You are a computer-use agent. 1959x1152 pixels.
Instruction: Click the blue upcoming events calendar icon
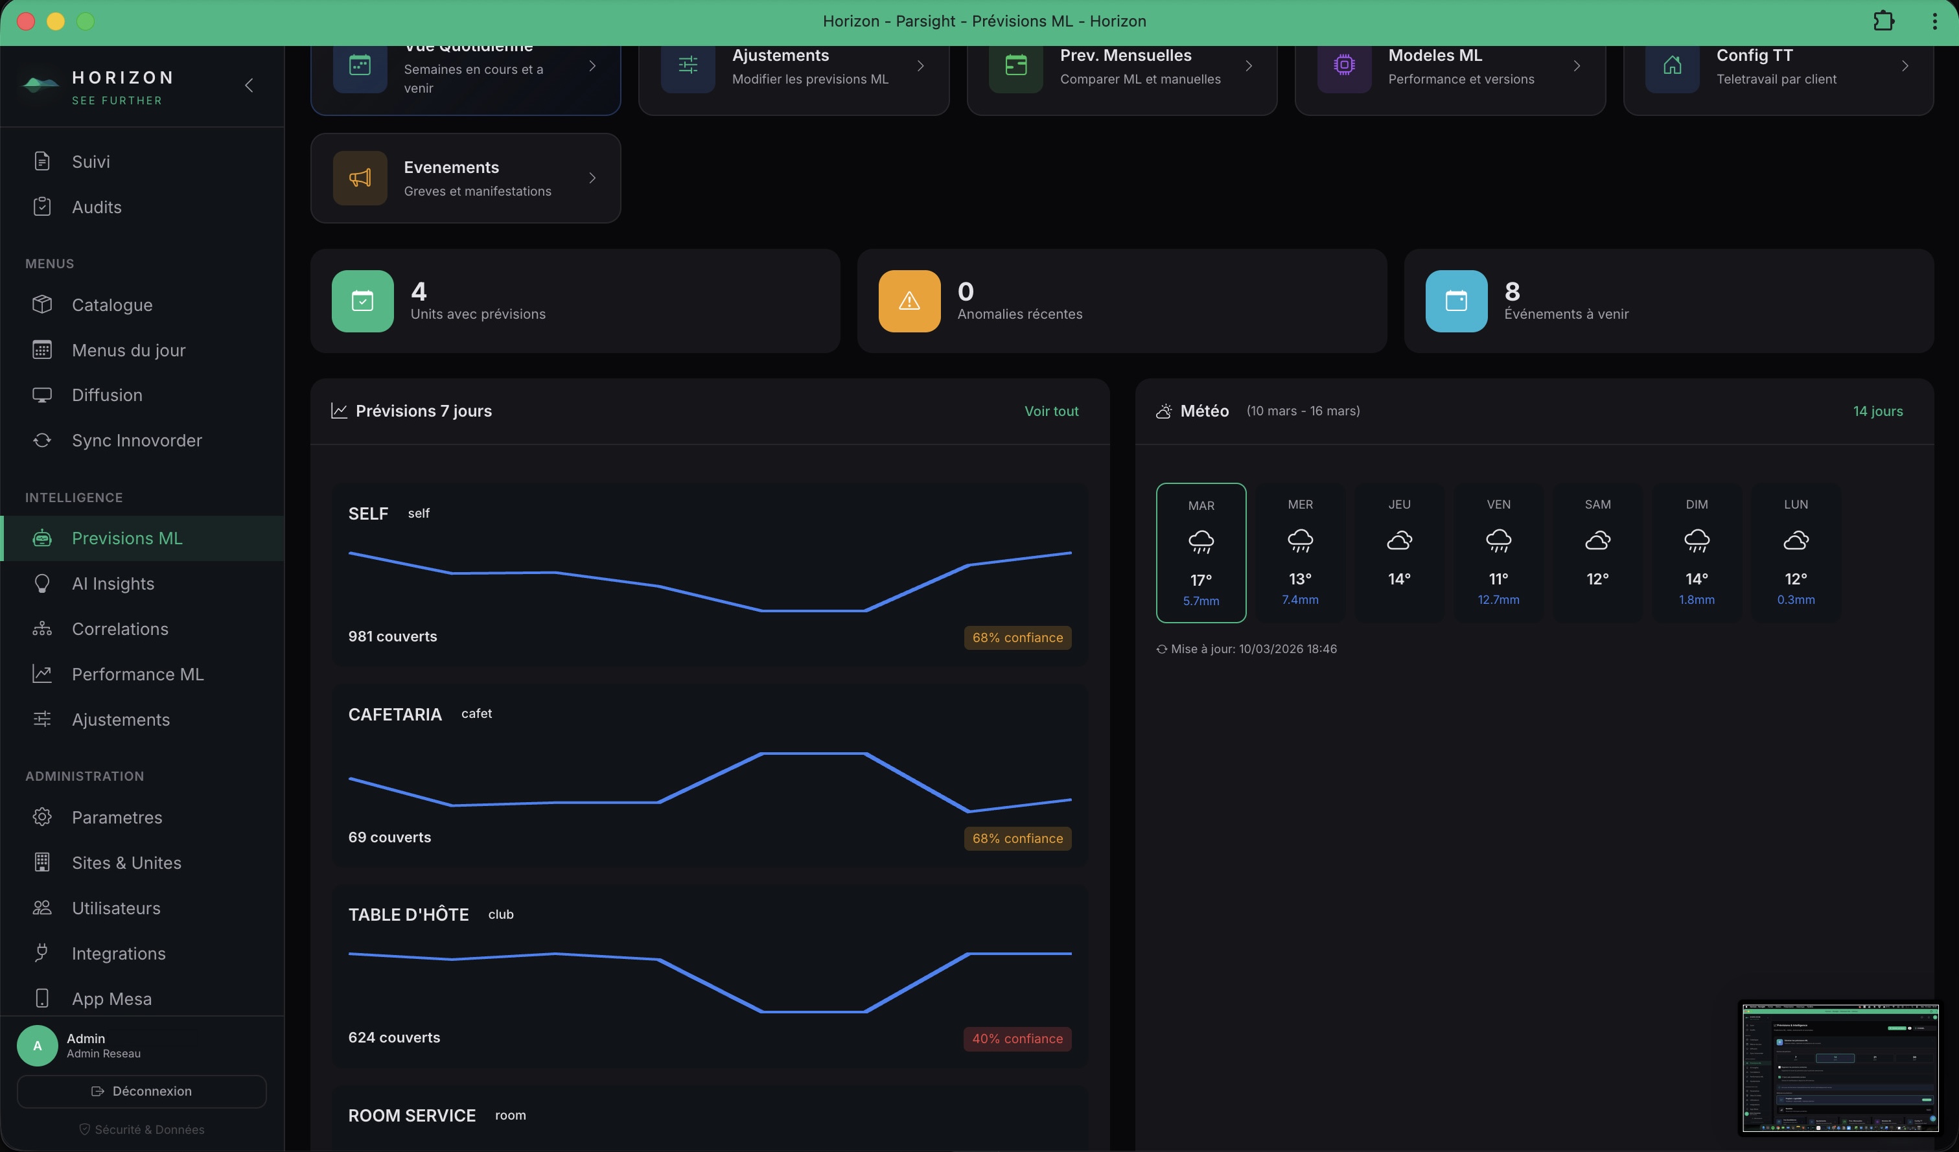[x=1455, y=301]
